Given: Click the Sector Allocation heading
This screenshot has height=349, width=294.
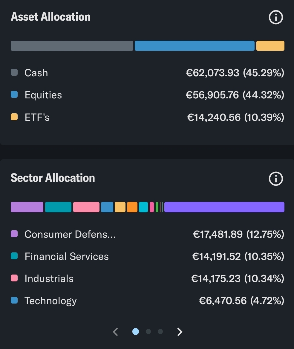Looking at the screenshot, I should (x=53, y=178).
